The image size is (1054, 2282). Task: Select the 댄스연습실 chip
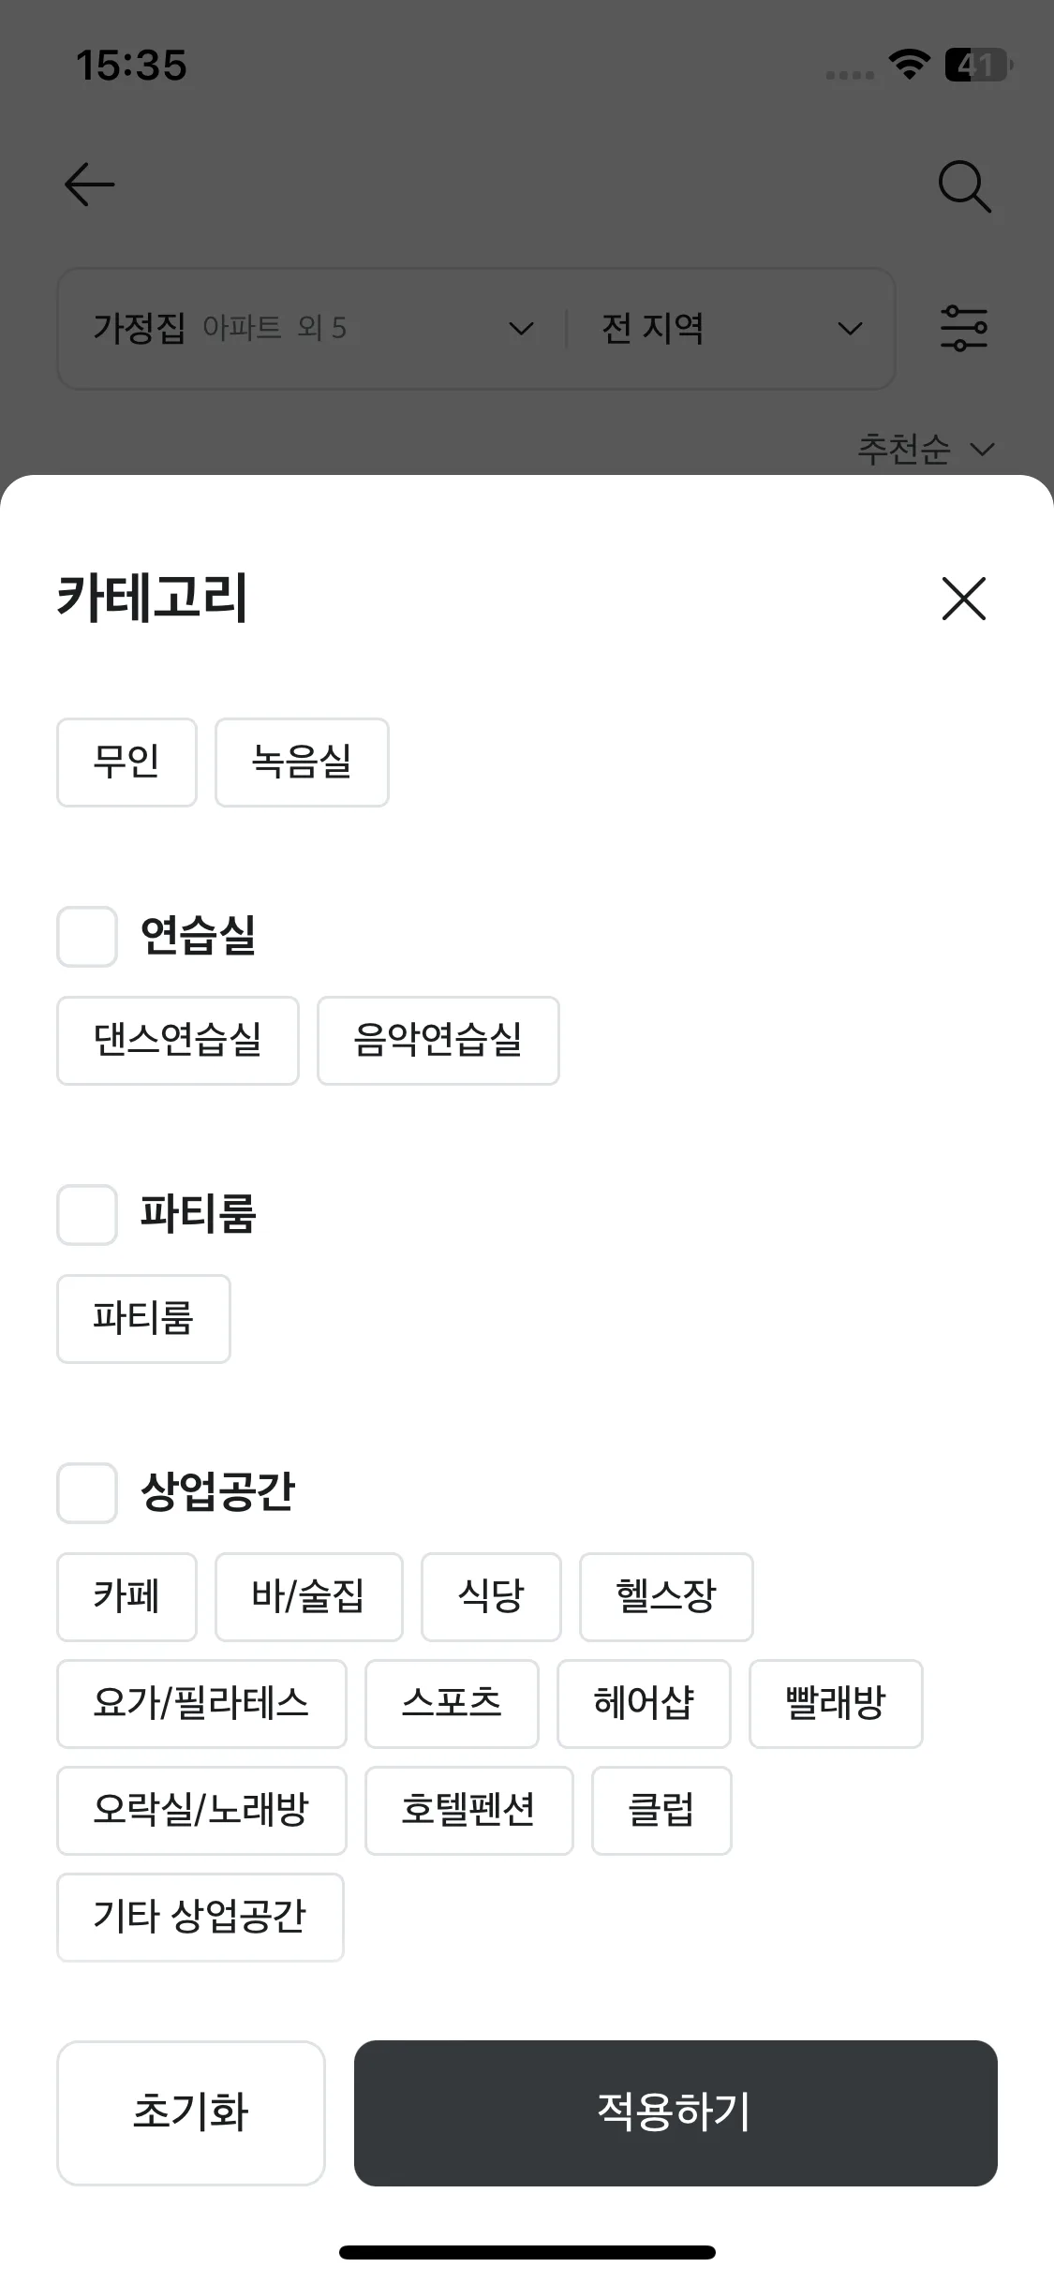178,1041
